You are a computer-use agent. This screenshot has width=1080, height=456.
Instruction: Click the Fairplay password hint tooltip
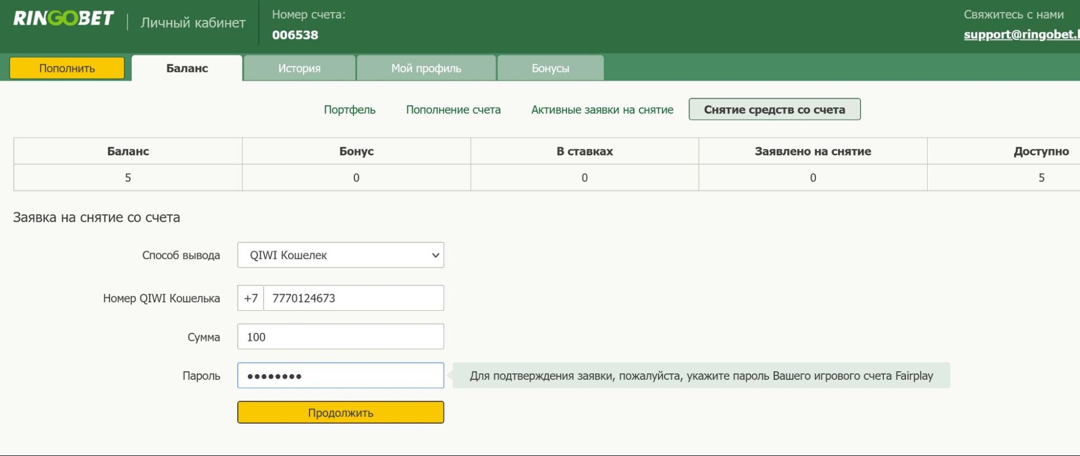tap(701, 376)
